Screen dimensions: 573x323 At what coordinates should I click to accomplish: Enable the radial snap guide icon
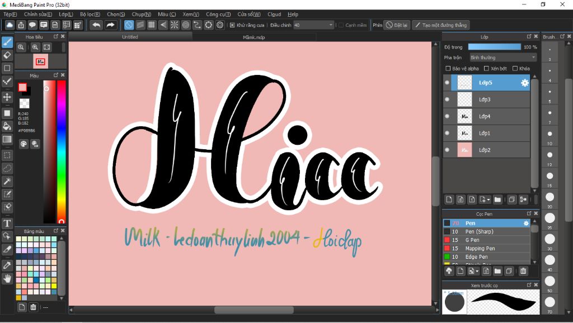pyautogui.click(x=175, y=25)
